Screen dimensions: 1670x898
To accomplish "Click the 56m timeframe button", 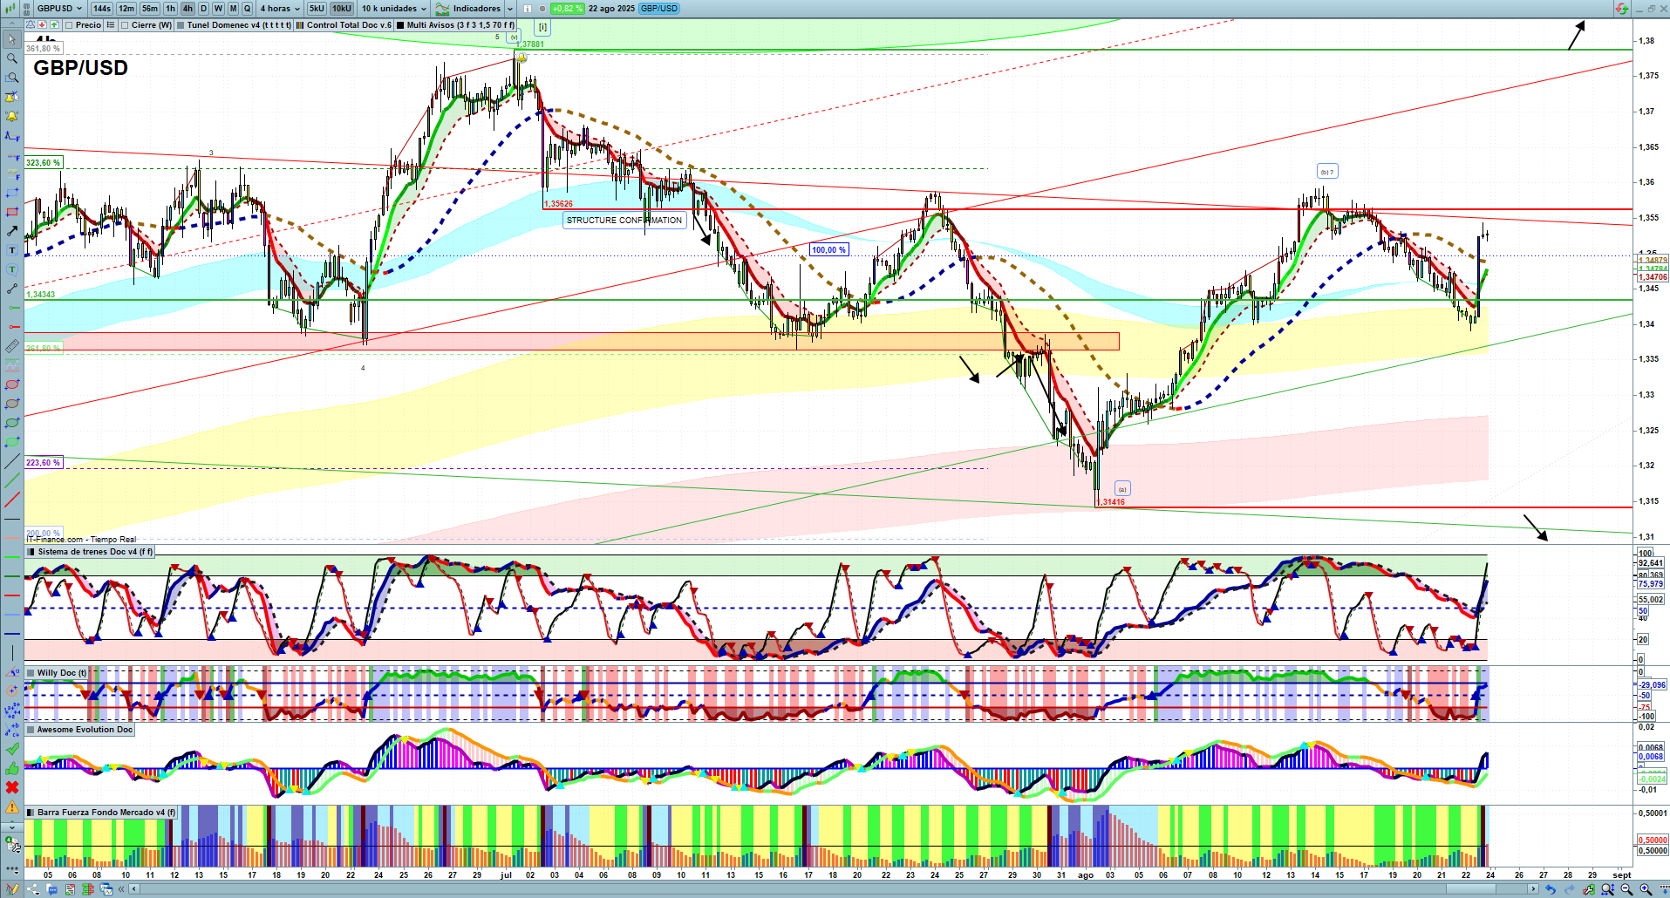I will coord(150,9).
